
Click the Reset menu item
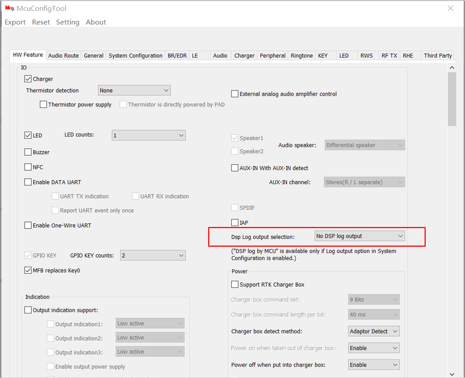(x=41, y=22)
